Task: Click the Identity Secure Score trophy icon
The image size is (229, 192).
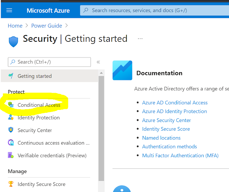Action: point(11,184)
